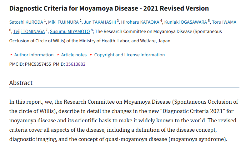The image size is (246, 146).
Task: Click the red triangle before Author information
Action: pos(12,55)
